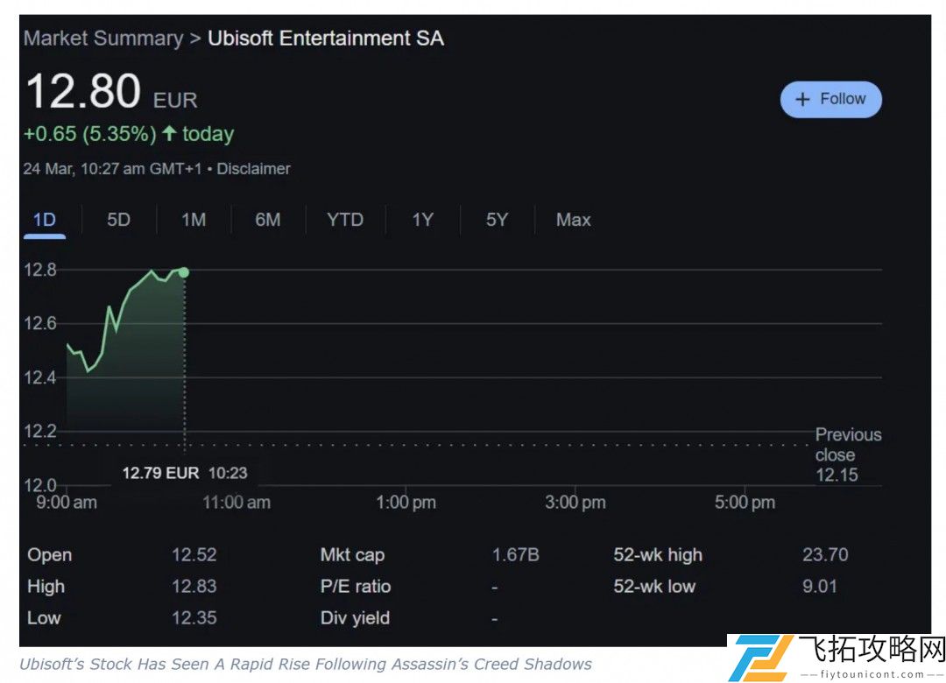This screenshot has width=946, height=683.
Task: Click the 1:00 pm axis label
Action: [x=406, y=502]
